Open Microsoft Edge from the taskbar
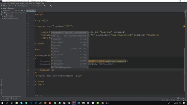187x105 pixels. click(x=36, y=103)
